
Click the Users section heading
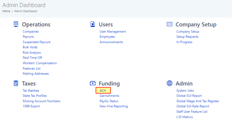[x=106, y=24]
